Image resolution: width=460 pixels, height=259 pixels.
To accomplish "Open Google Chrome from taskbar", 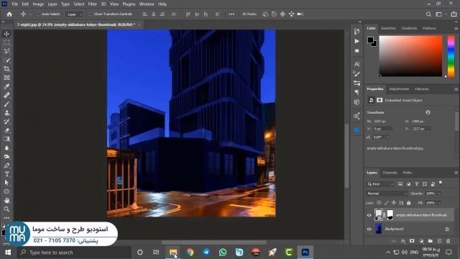I will (x=190, y=253).
